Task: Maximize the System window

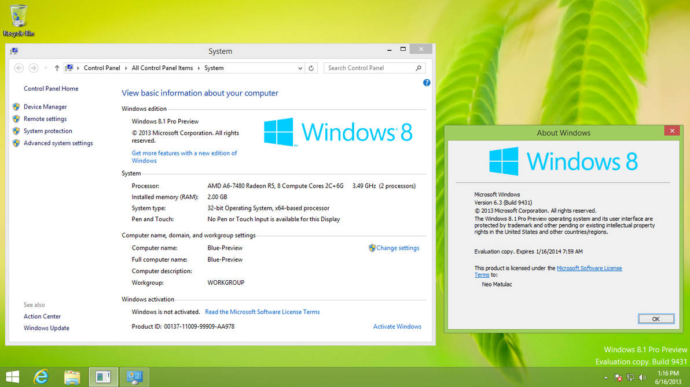Action: 403,49
